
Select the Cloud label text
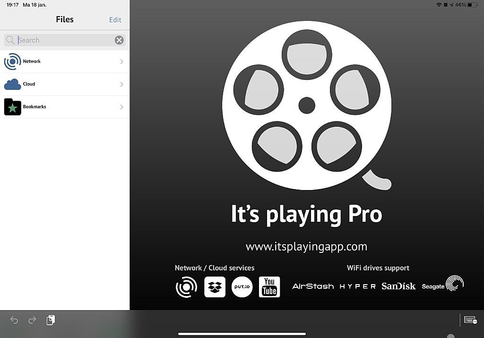[x=29, y=84]
